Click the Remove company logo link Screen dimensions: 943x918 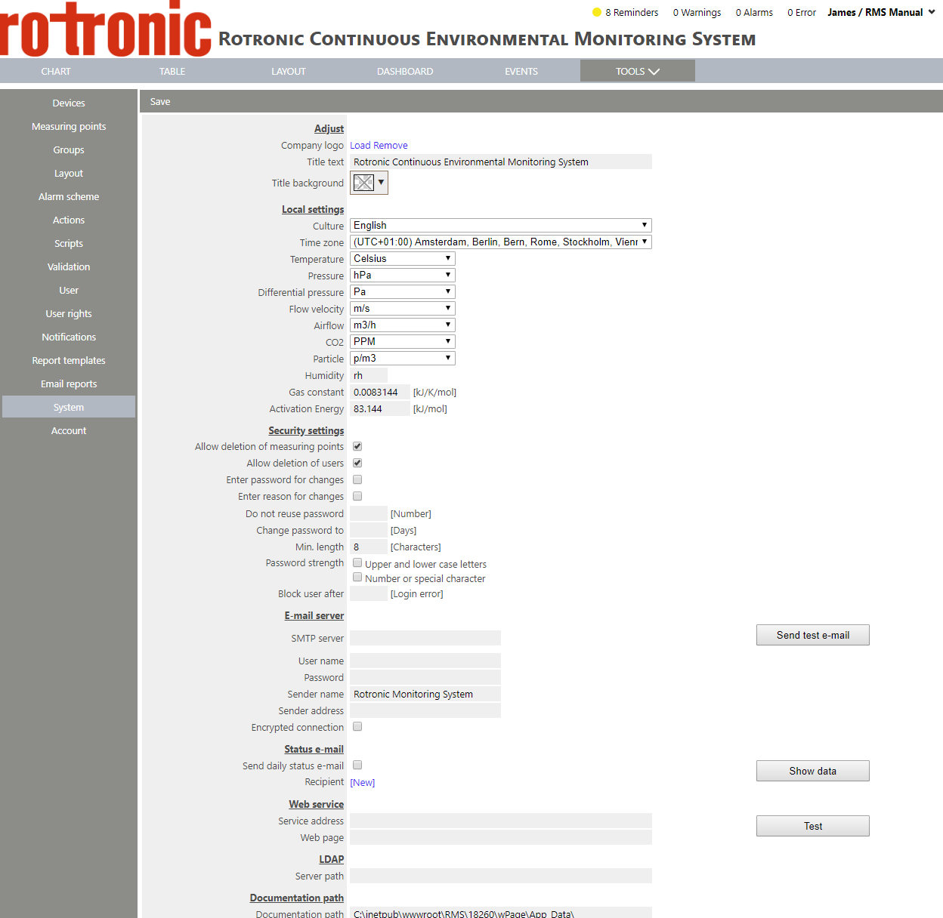point(391,145)
